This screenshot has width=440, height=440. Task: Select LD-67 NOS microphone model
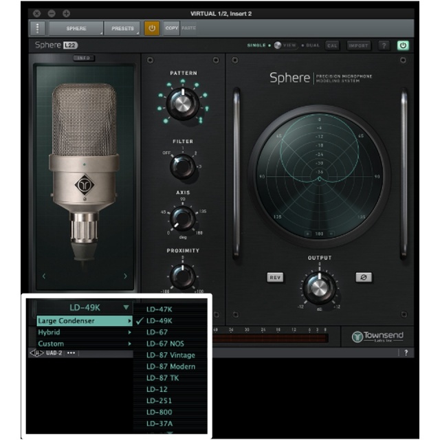[x=165, y=344]
